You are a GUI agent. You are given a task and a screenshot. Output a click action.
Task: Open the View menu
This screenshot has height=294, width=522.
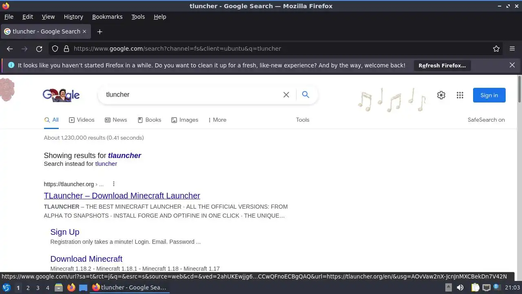point(48,17)
